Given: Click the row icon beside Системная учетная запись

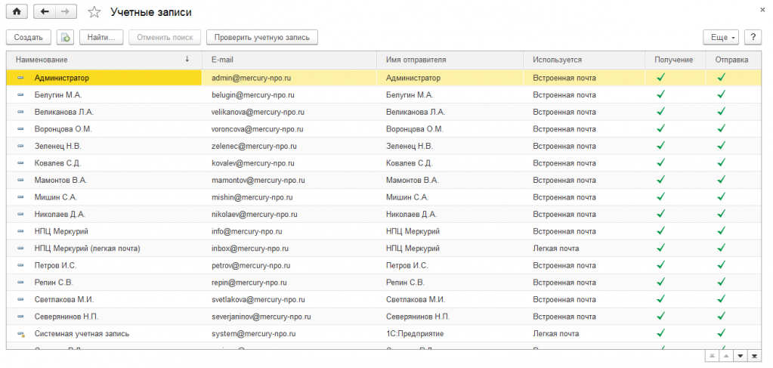Looking at the screenshot, I should (20, 334).
